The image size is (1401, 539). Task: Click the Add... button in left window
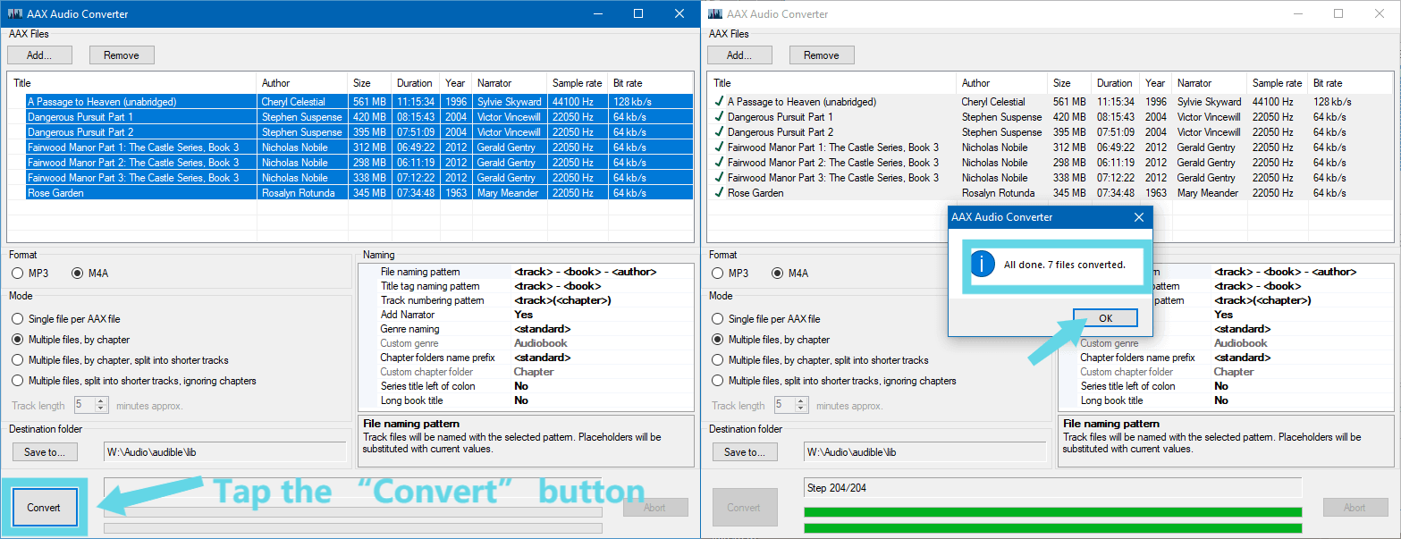coord(39,55)
